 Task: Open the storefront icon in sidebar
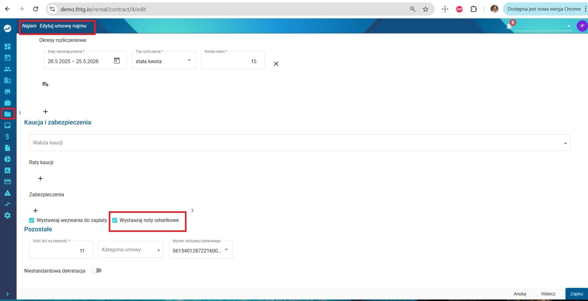pyautogui.click(x=7, y=91)
